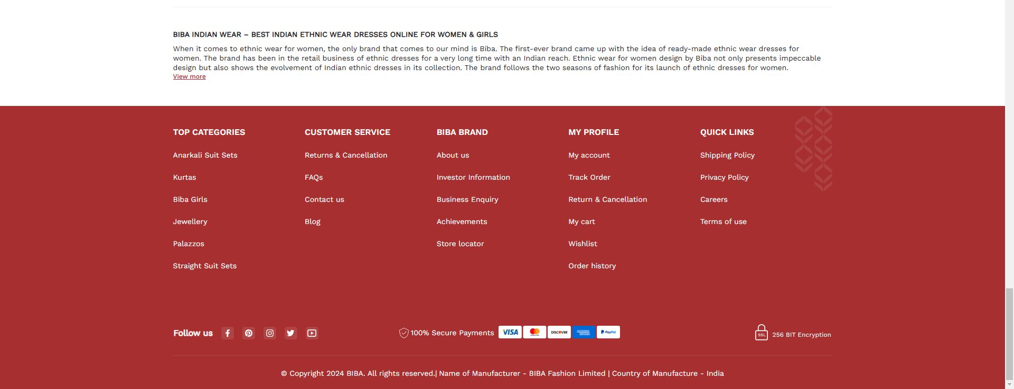Click the Mastercard payment logo
Viewport: 1014px width, 389px height.
pos(534,332)
